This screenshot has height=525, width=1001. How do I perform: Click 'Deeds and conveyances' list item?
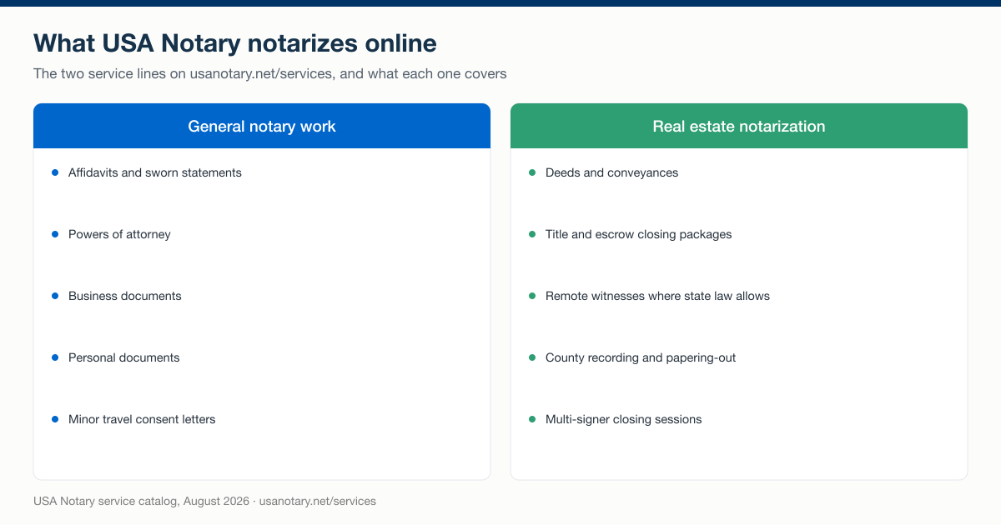pos(611,172)
